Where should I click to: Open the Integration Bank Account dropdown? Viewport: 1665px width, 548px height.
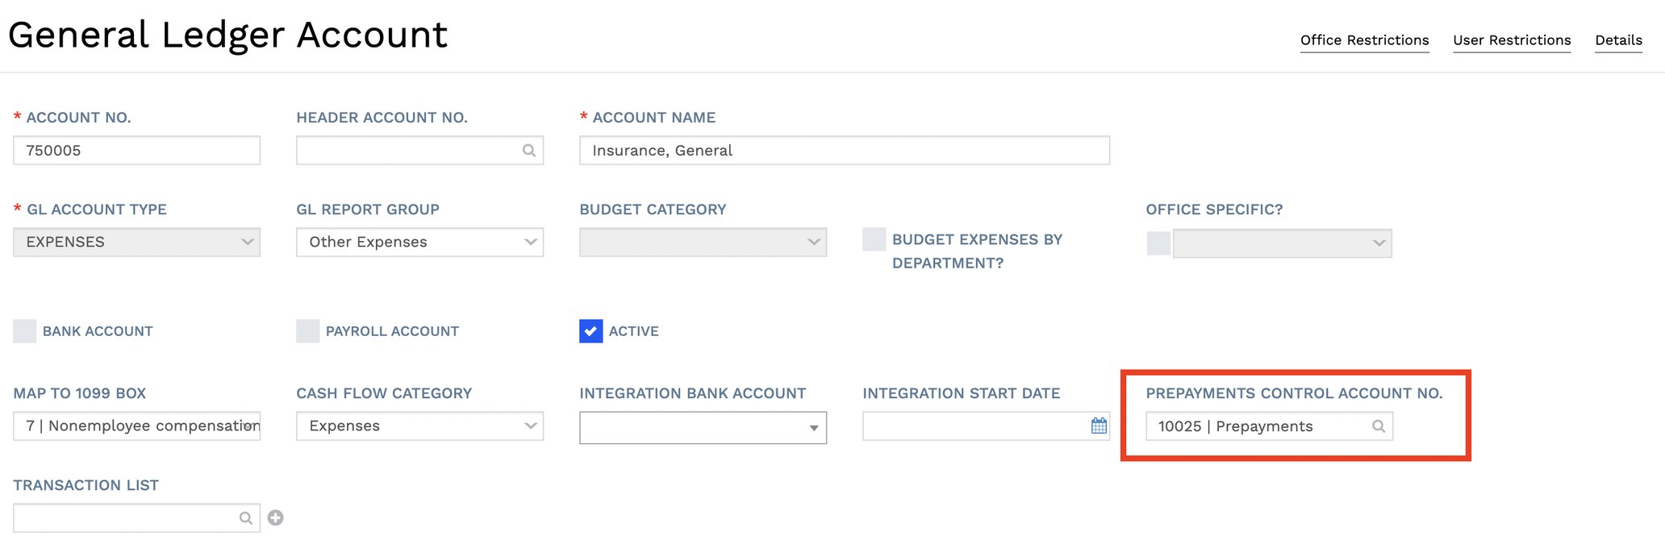point(703,428)
